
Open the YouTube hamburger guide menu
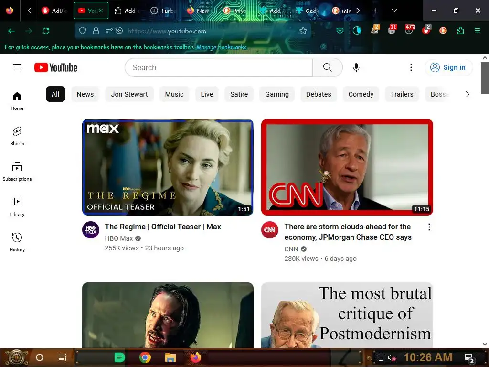pos(17,67)
